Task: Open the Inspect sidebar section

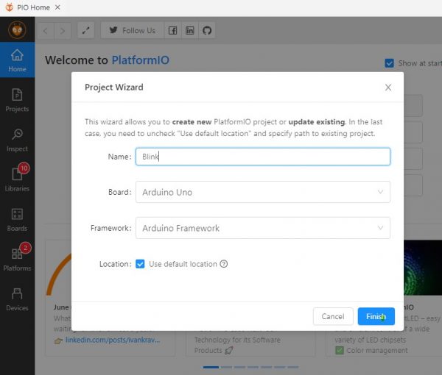Action: (x=17, y=140)
